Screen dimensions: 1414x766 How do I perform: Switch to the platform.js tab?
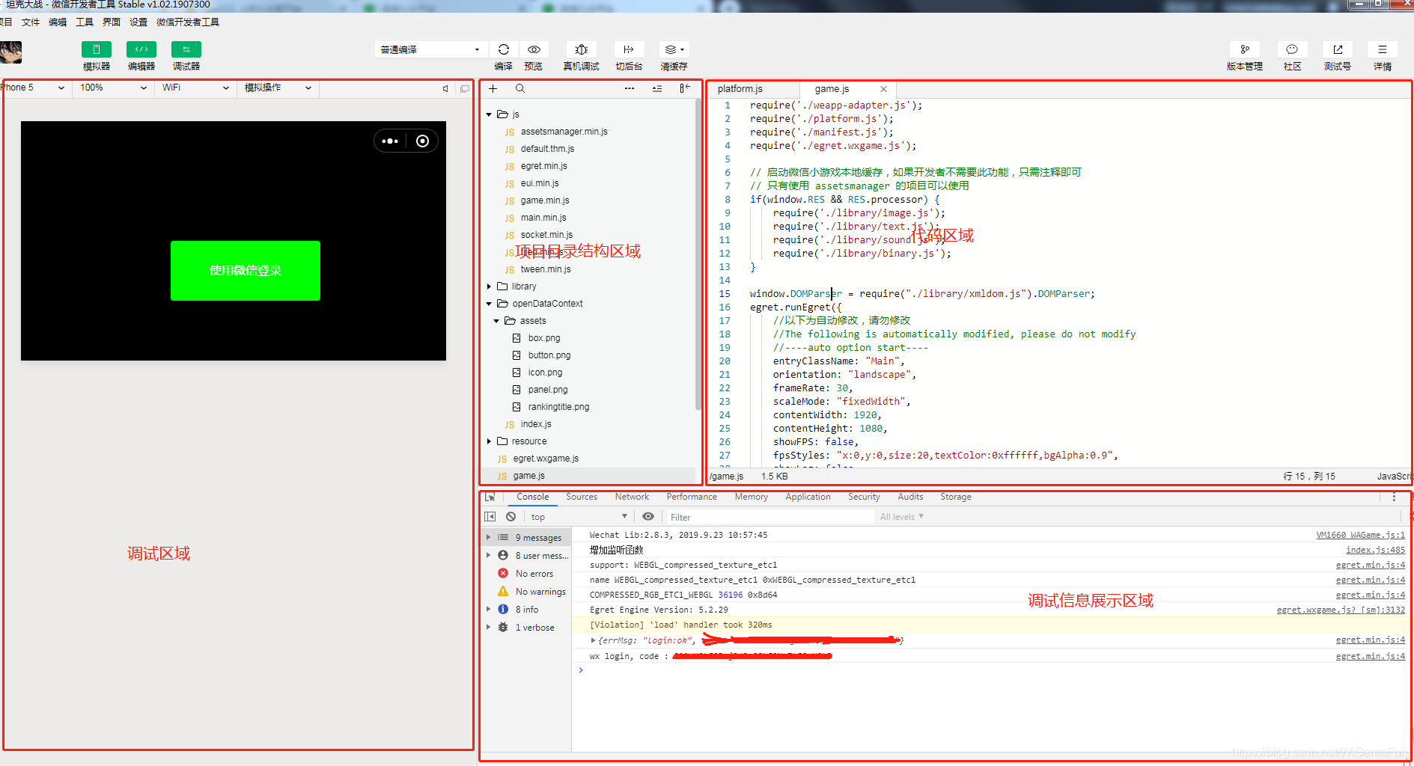(x=740, y=88)
